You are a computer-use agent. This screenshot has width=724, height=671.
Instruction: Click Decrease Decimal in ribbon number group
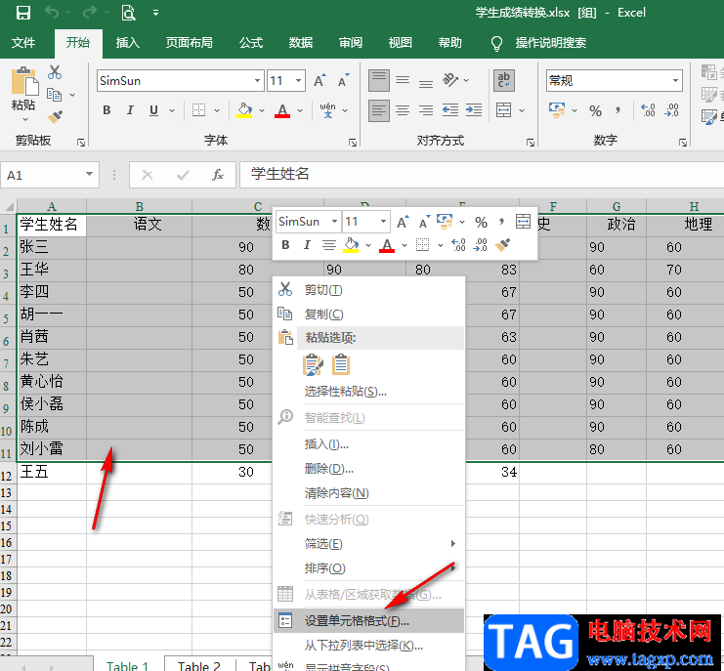tap(671, 110)
